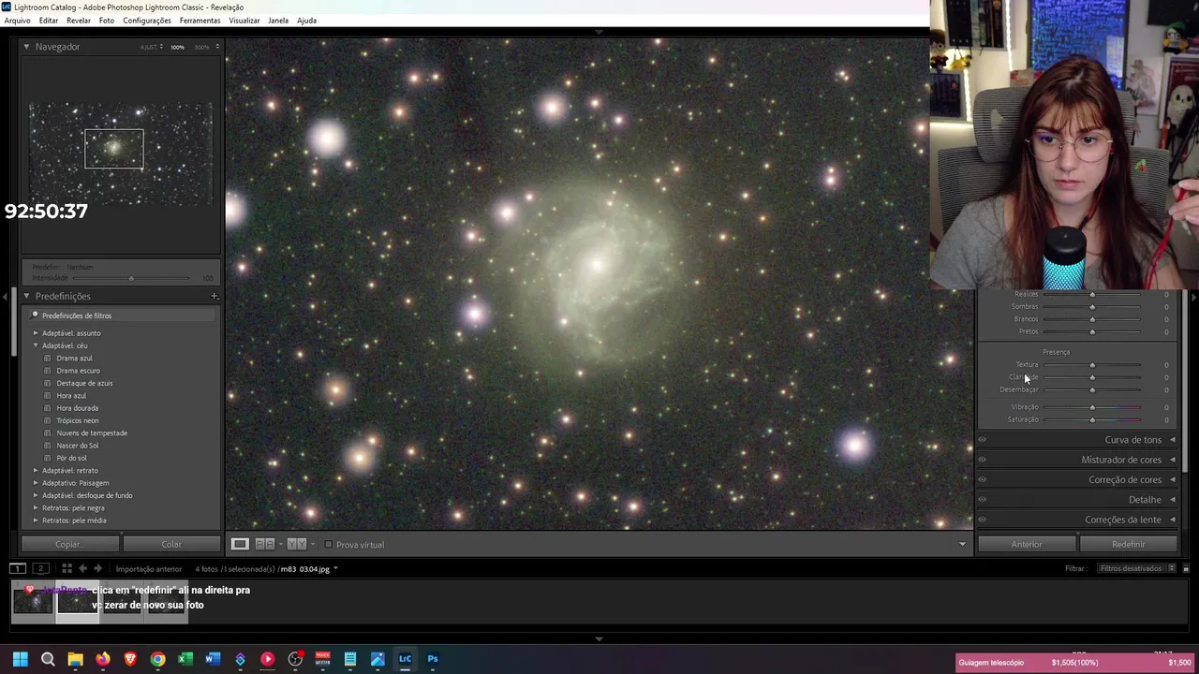Viewport: 1199px width, 674px height.
Task: Expand Retratos: pele negra group
Action: click(36, 507)
